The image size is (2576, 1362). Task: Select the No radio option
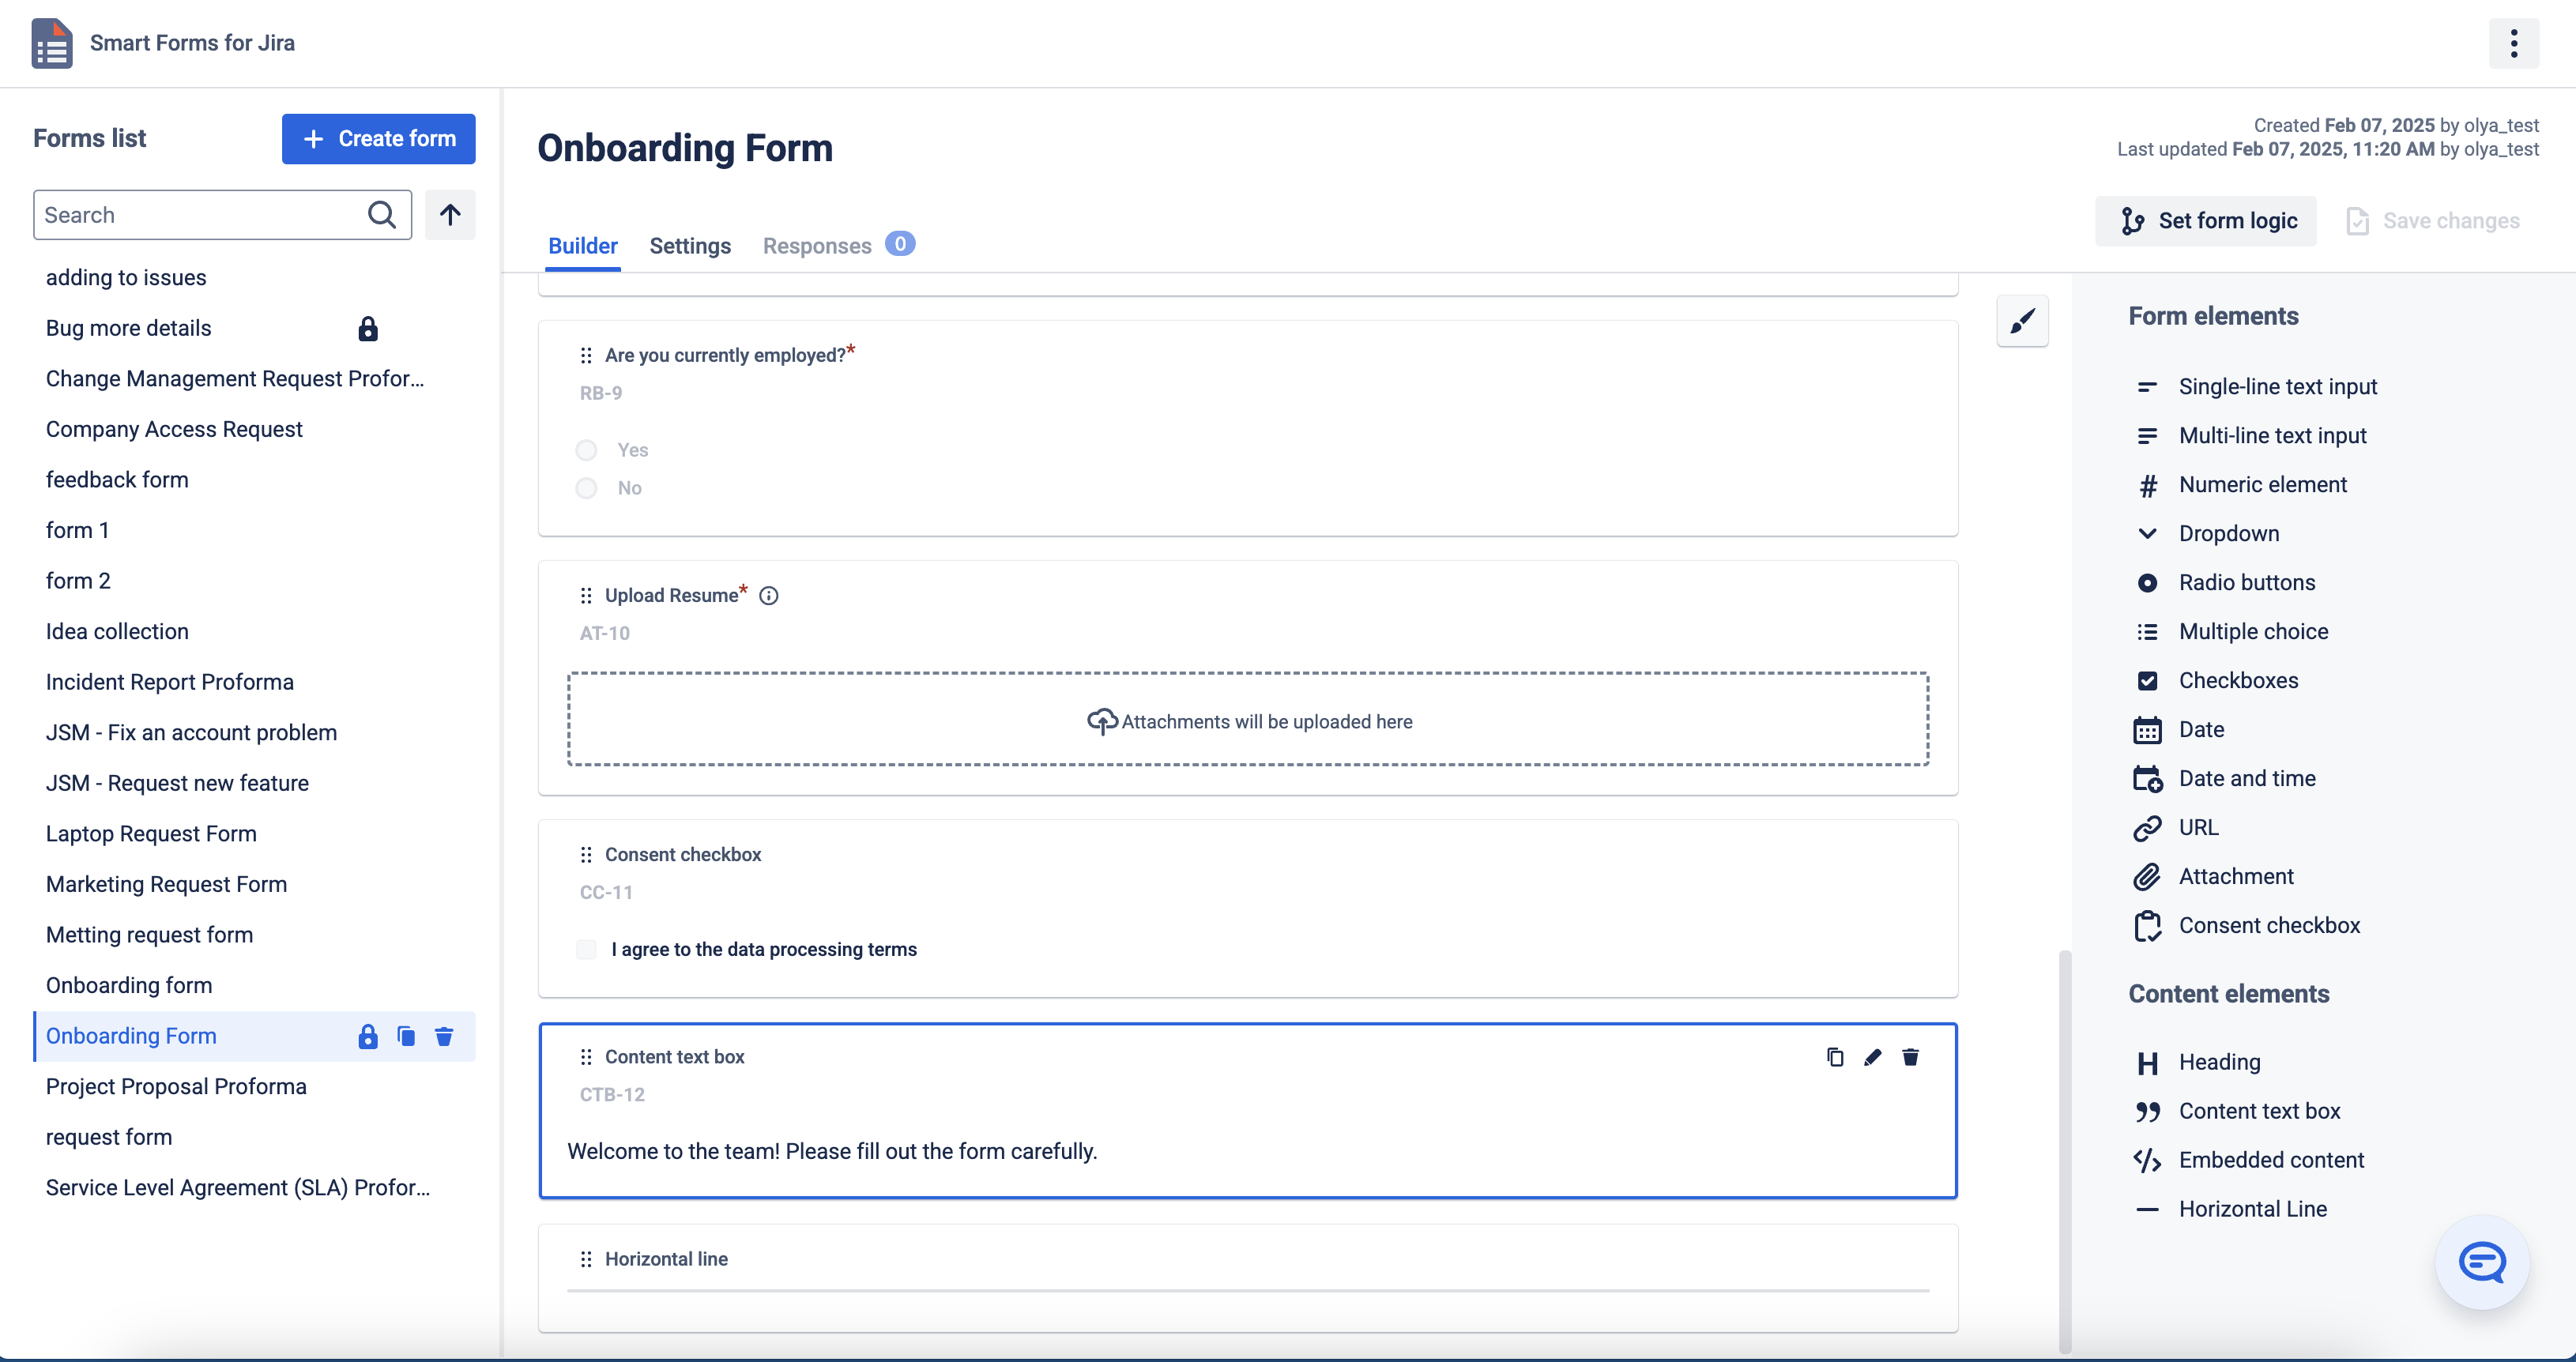pos(586,487)
